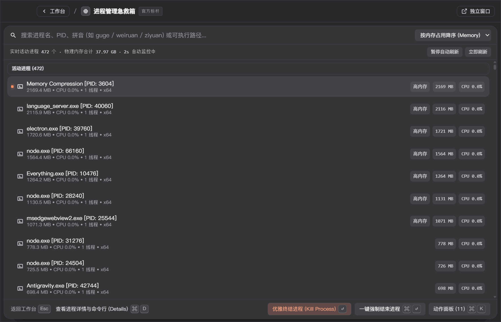Select the language_server.exe [PID: 40060] row
This screenshot has width=501, height=322.
pos(248,109)
